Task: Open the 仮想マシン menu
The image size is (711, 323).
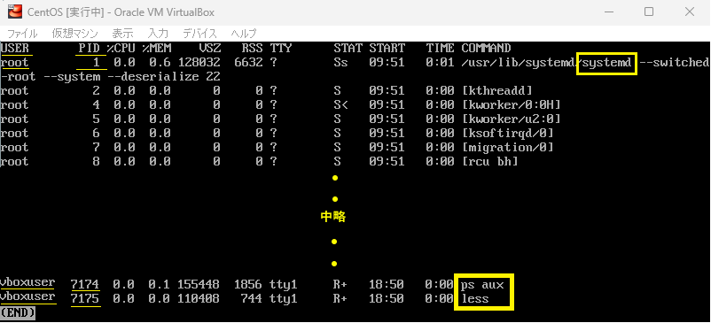Action: tap(74, 34)
